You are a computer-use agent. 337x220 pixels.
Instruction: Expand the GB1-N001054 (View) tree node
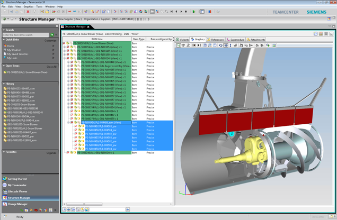click(65, 47)
